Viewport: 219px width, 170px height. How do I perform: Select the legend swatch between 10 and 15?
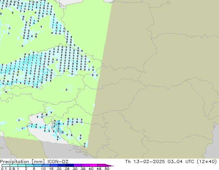pyautogui.click(x=46, y=165)
